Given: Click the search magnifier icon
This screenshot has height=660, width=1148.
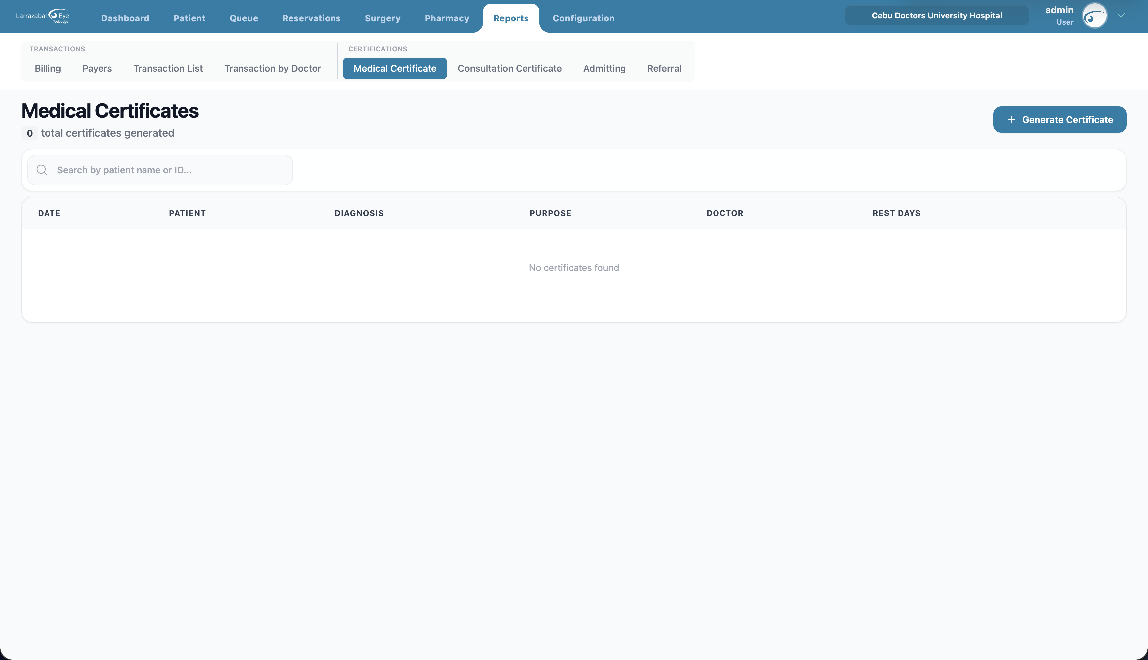Looking at the screenshot, I should (x=42, y=170).
